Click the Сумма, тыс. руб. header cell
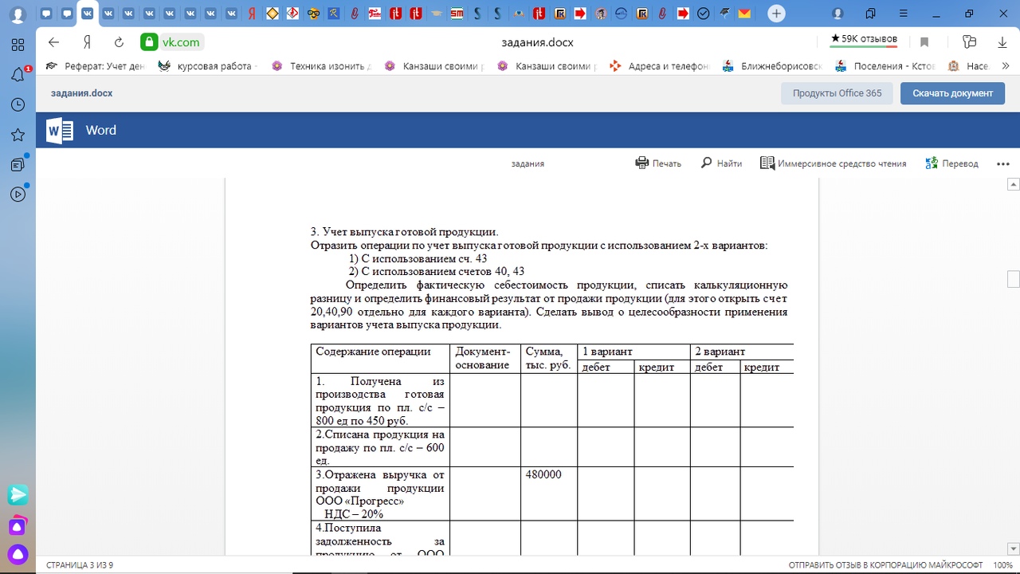Image resolution: width=1020 pixels, height=574 pixels. pyautogui.click(x=549, y=358)
